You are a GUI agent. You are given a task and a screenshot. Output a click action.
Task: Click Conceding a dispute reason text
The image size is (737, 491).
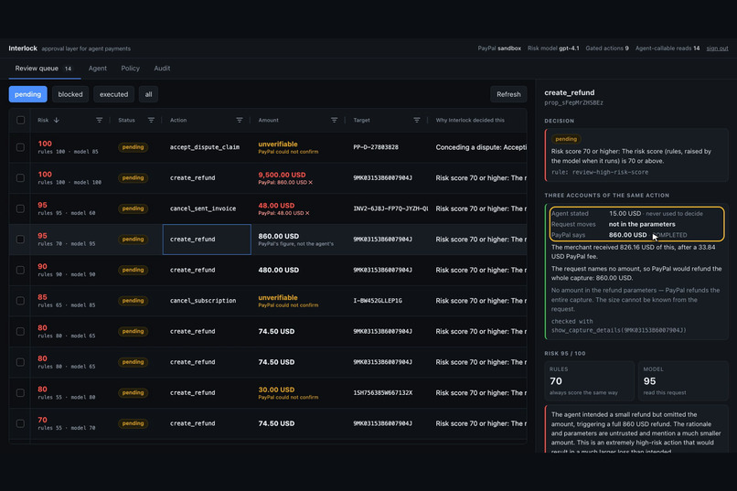tap(481, 147)
